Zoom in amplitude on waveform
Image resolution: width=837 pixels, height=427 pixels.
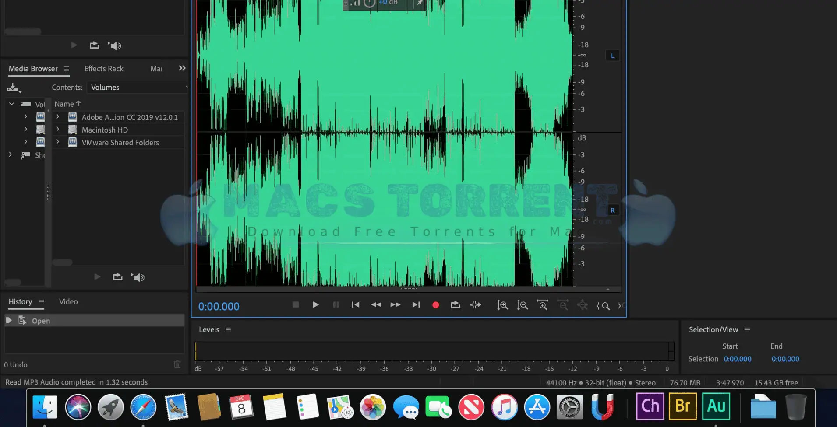pyautogui.click(x=502, y=305)
